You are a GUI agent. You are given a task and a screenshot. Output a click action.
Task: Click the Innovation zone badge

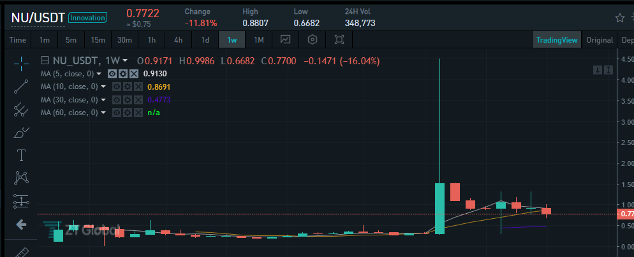[x=88, y=18]
